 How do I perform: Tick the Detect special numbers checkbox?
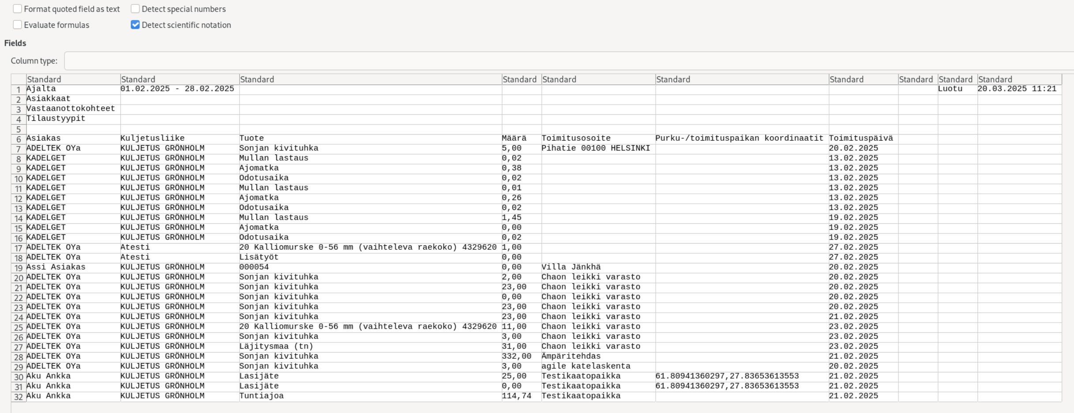point(135,9)
